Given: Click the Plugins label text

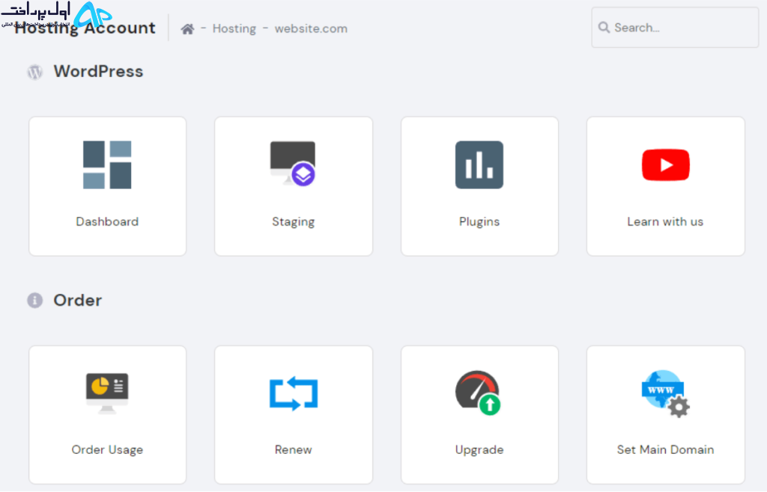Looking at the screenshot, I should tap(479, 222).
